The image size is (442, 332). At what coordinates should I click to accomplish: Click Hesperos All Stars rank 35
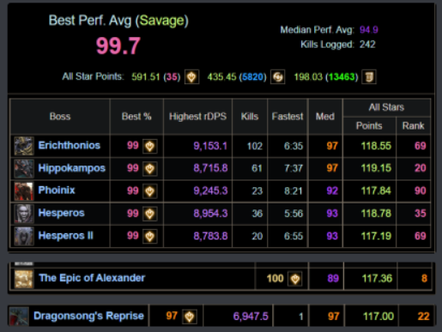421,214
